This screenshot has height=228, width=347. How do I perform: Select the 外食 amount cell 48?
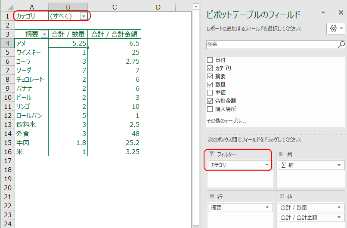click(114, 133)
